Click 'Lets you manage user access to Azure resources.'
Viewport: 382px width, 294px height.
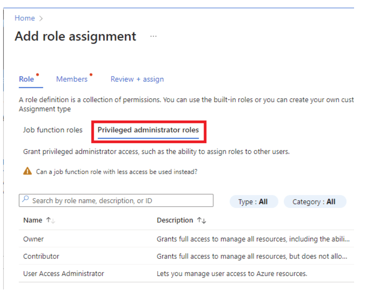click(232, 274)
